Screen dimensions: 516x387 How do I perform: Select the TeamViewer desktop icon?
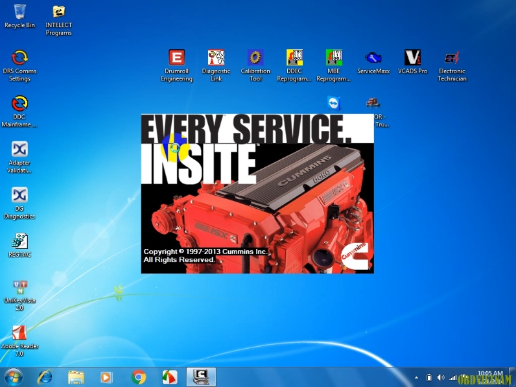334,103
